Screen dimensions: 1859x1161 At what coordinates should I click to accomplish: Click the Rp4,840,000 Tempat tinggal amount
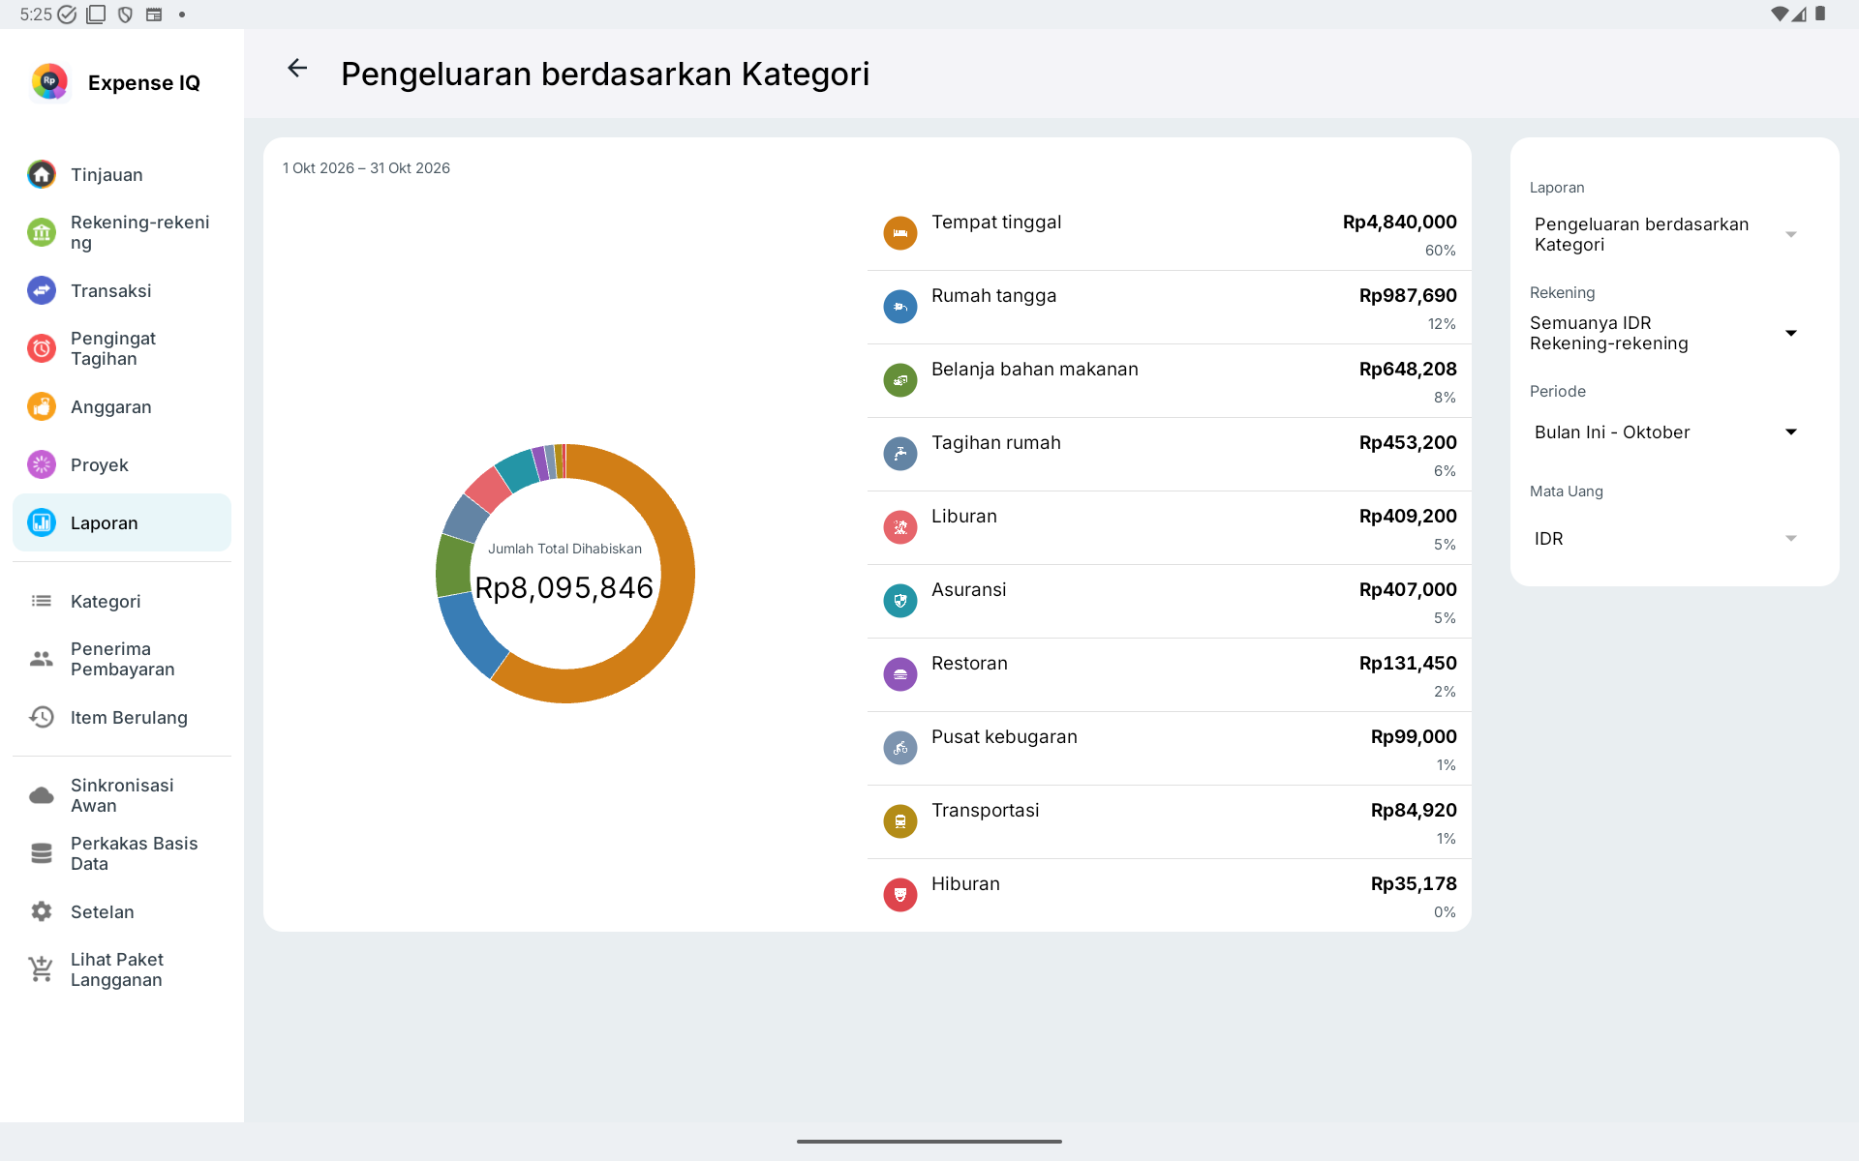1399,223
